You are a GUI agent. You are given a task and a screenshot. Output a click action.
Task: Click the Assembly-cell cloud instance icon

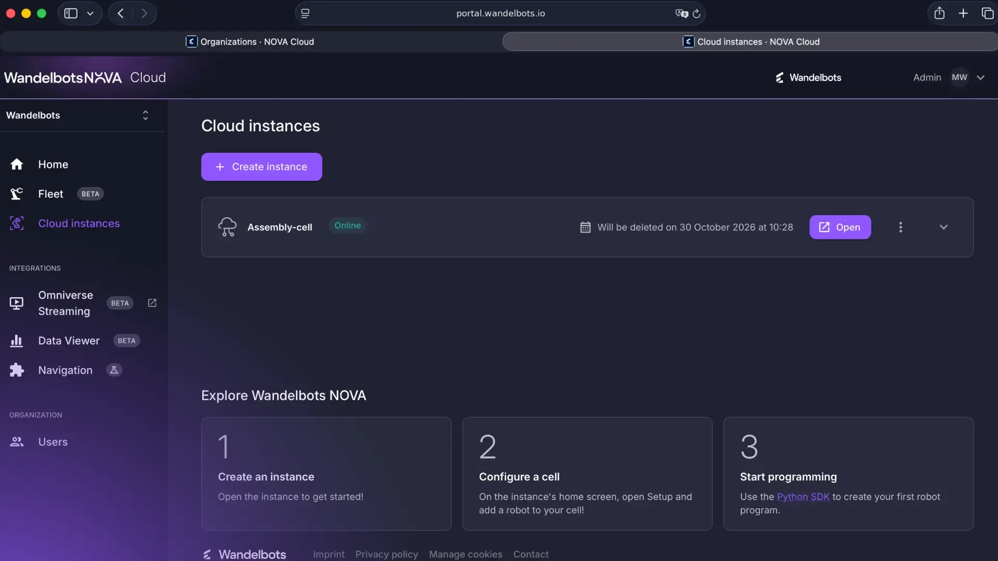(x=227, y=227)
